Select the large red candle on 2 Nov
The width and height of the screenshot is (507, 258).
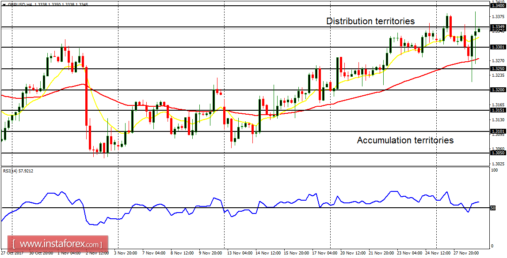[86, 97]
